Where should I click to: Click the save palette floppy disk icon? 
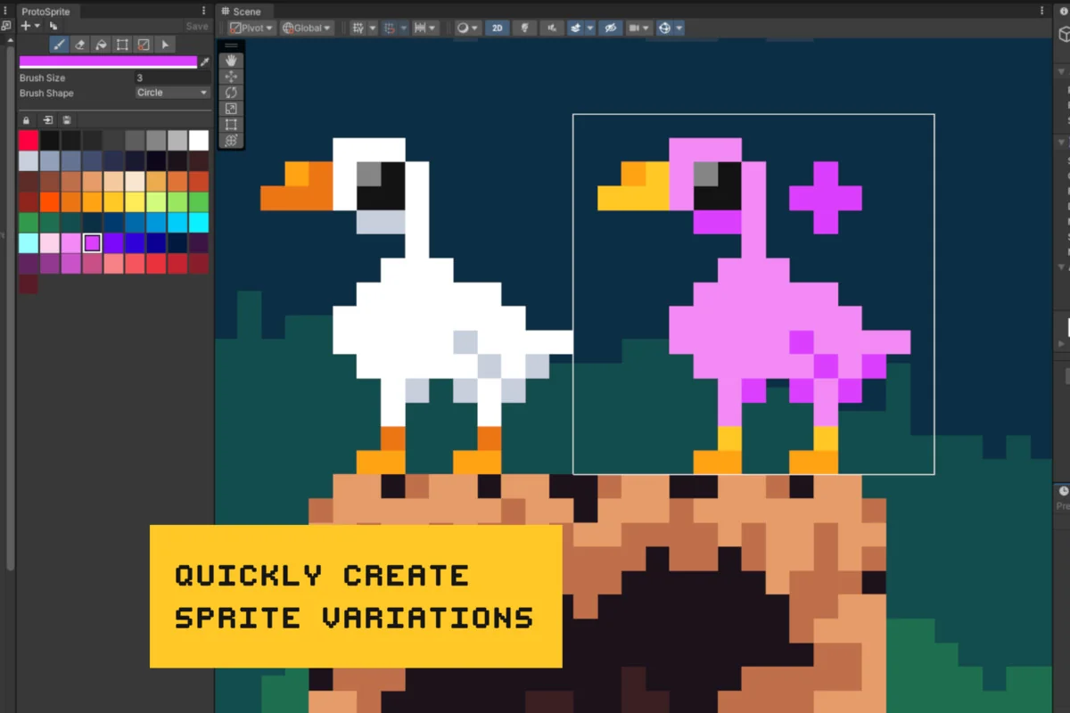(x=68, y=119)
